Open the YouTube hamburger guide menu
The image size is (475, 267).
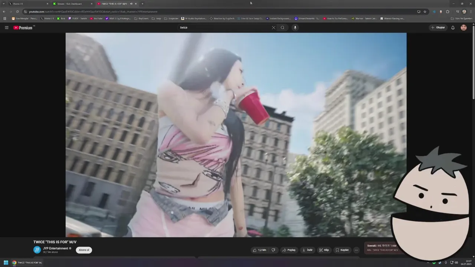coord(6,27)
